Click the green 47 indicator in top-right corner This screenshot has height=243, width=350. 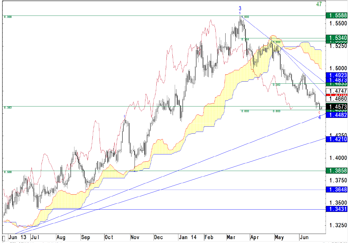pos(319,4)
